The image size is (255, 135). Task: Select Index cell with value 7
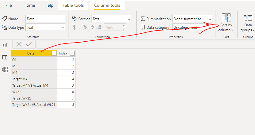coord(66,98)
